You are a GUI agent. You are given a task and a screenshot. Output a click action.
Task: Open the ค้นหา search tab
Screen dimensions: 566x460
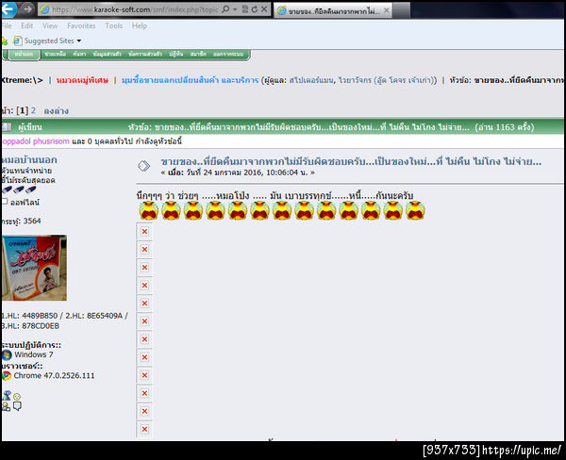[x=79, y=54]
